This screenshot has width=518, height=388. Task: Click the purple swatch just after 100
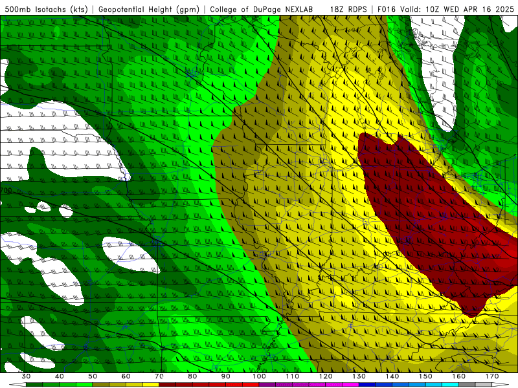[x=267, y=384]
